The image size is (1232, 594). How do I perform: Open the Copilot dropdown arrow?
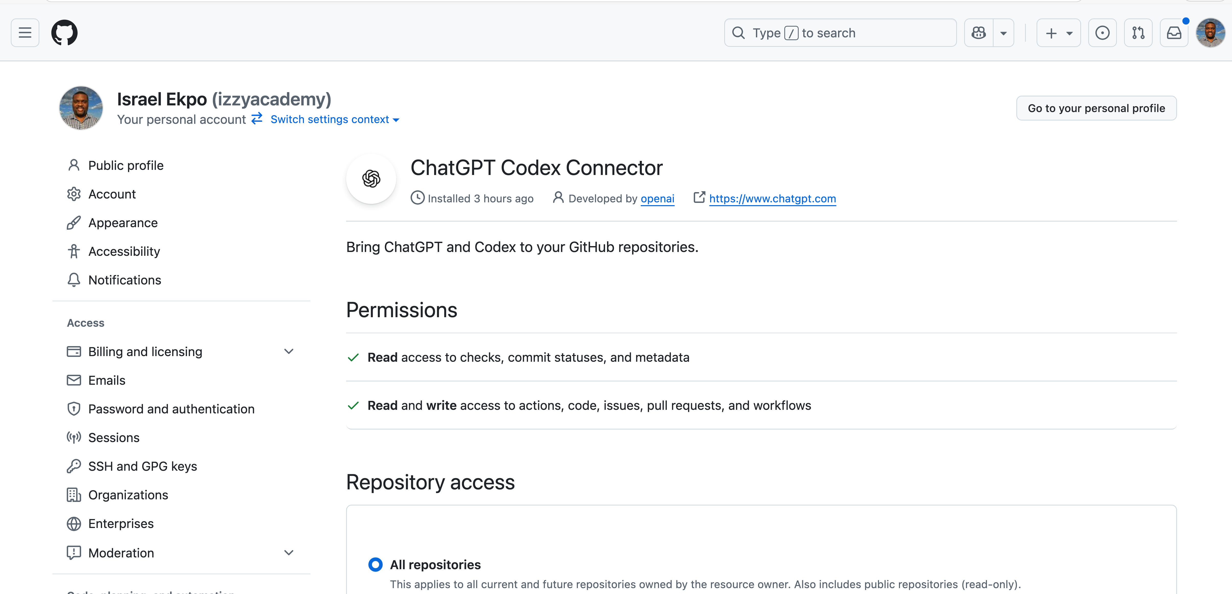(x=1003, y=32)
